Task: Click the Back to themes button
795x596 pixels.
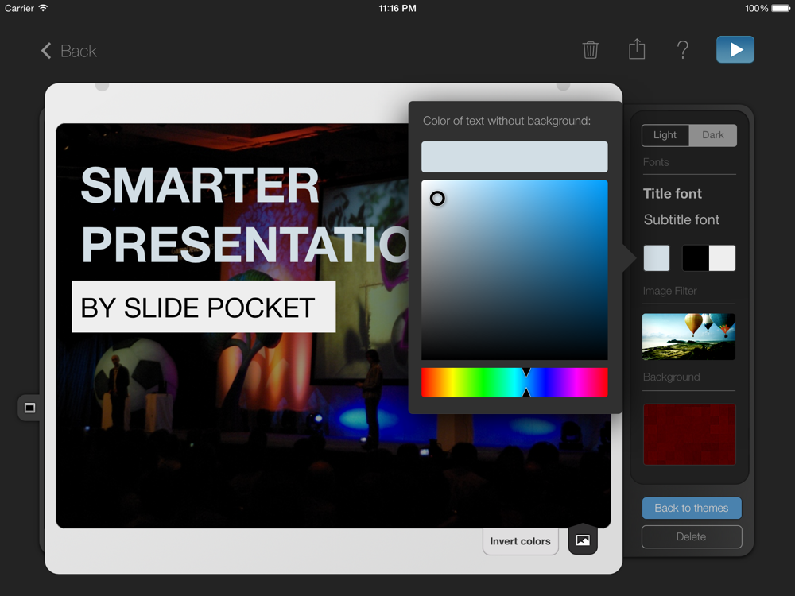Action: [692, 508]
